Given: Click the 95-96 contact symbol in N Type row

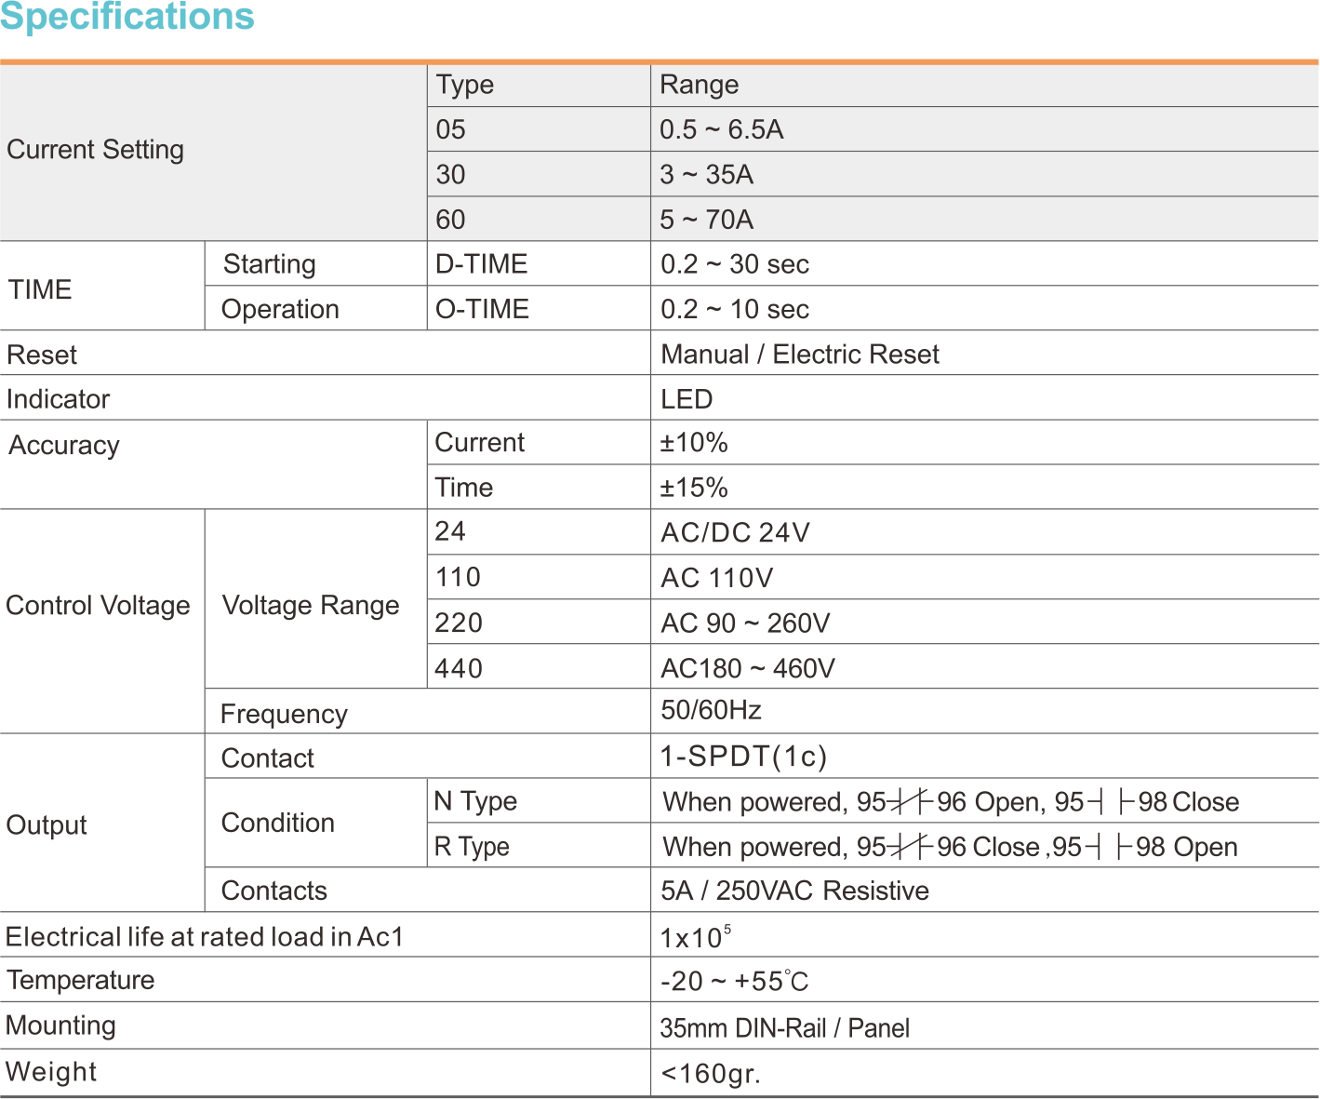Looking at the screenshot, I should (910, 802).
